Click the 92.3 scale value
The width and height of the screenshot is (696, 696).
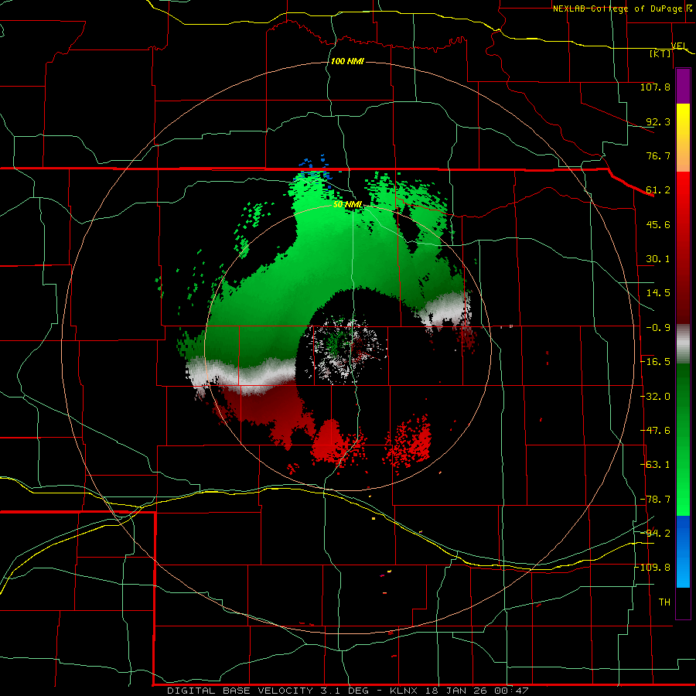click(658, 121)
